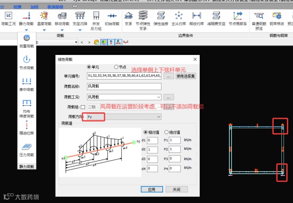Viewport: 293px width, 203px height.
Task: Expand the 温度荷载 dropdown arrow
Action: 44,30
